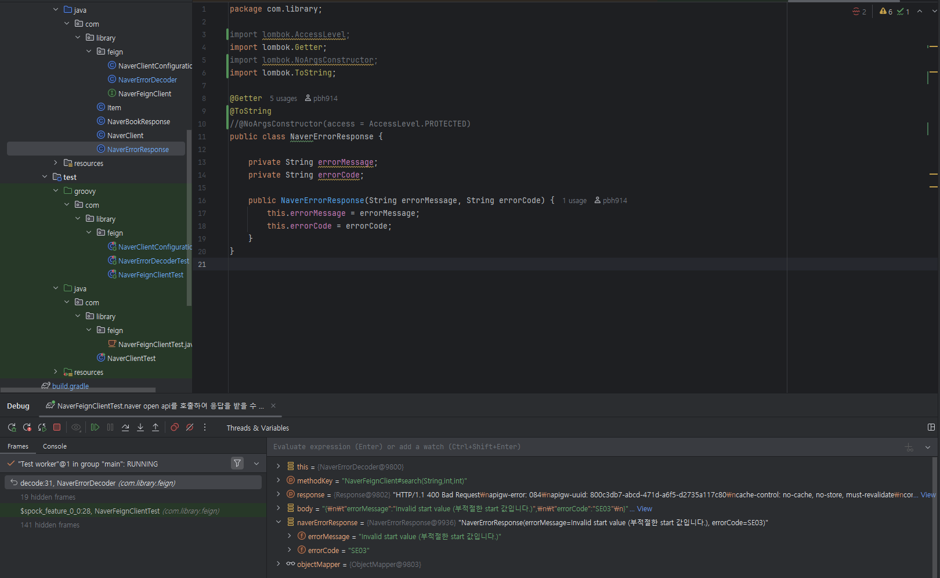Click the Debug tool window label

[18, 406]
